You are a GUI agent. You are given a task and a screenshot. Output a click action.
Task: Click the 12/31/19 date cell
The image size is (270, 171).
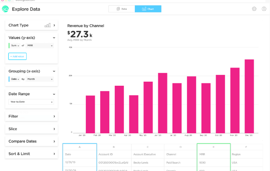[x=80, y=162]
